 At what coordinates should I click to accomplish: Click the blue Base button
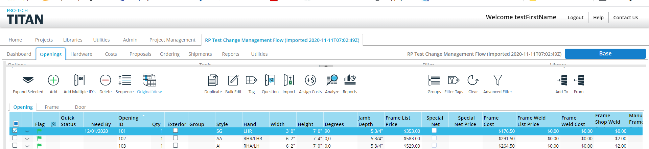(x=605, y=54)
